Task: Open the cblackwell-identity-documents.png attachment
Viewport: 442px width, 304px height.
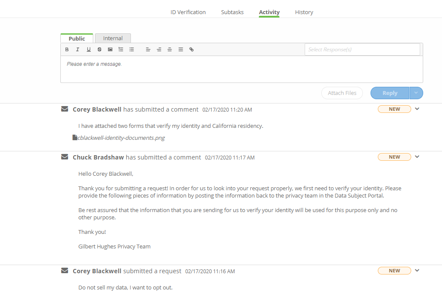Action: 121,138
